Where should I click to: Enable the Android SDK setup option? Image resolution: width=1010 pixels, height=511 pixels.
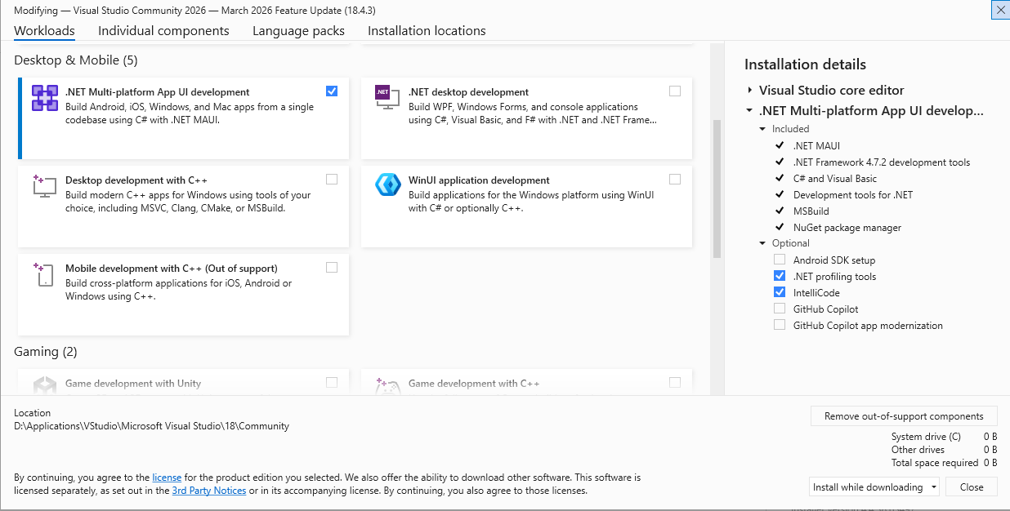point(780,260)
